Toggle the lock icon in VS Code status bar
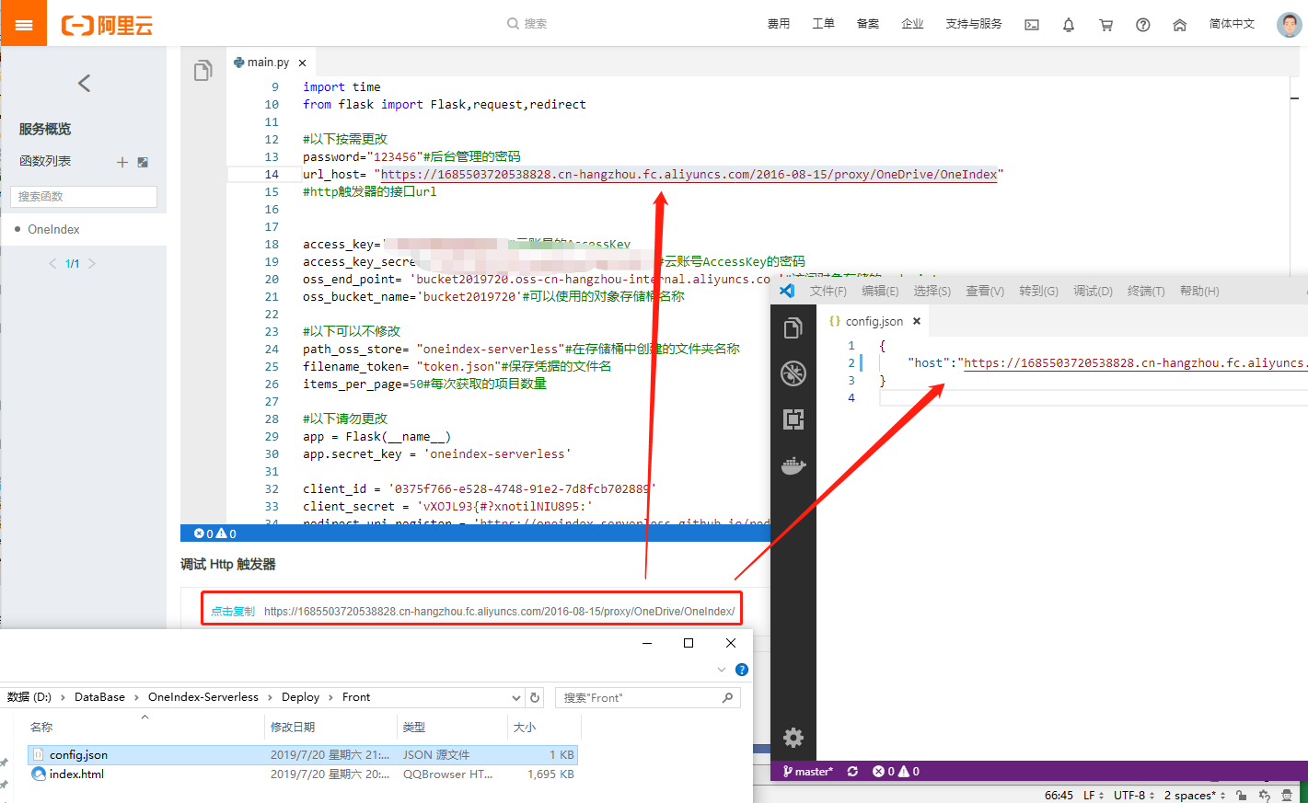The image size is (1308, 803). tap(1242, 795)
